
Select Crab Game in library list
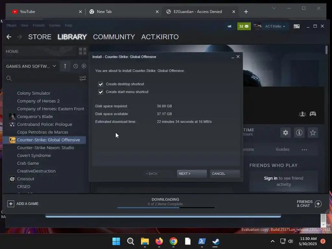(x=28, y=163)
